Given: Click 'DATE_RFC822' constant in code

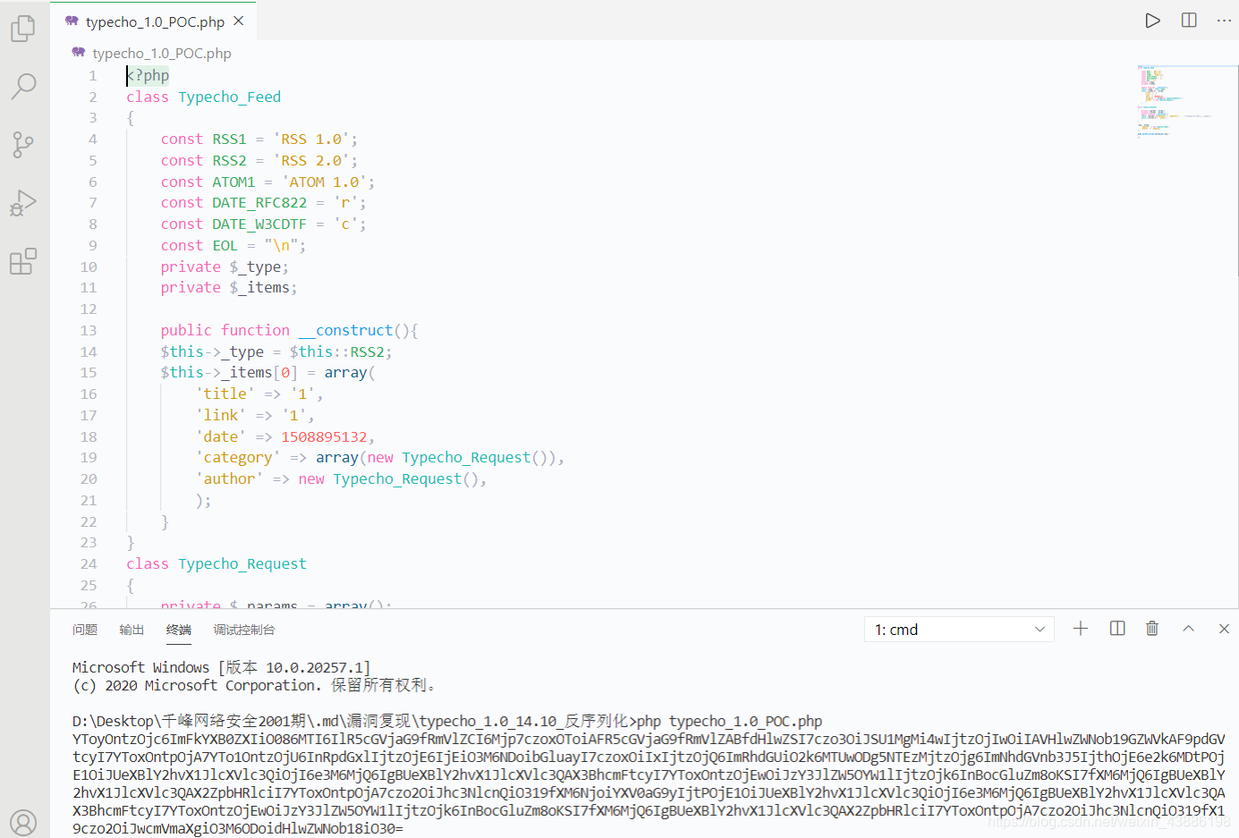Looking at the screenshot, I should (x=259, y=203).
